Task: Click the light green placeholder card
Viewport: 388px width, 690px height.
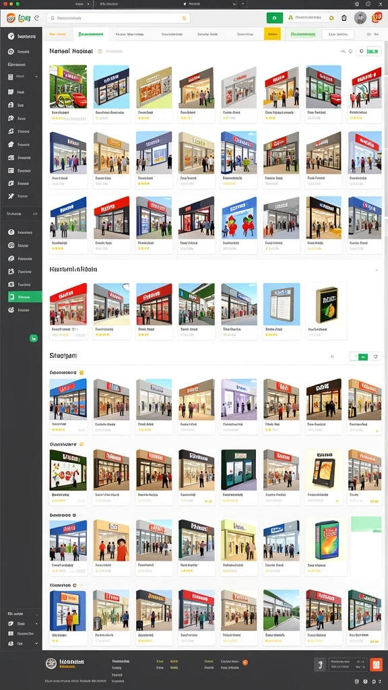Action: coord(366,524)
